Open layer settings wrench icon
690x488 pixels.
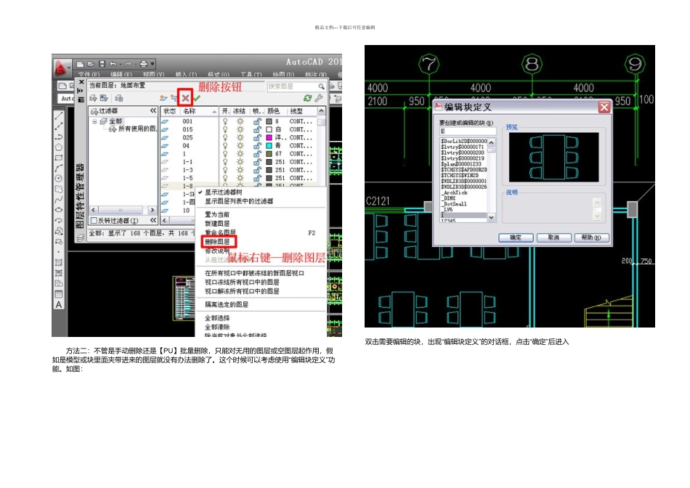click(319, 98)
